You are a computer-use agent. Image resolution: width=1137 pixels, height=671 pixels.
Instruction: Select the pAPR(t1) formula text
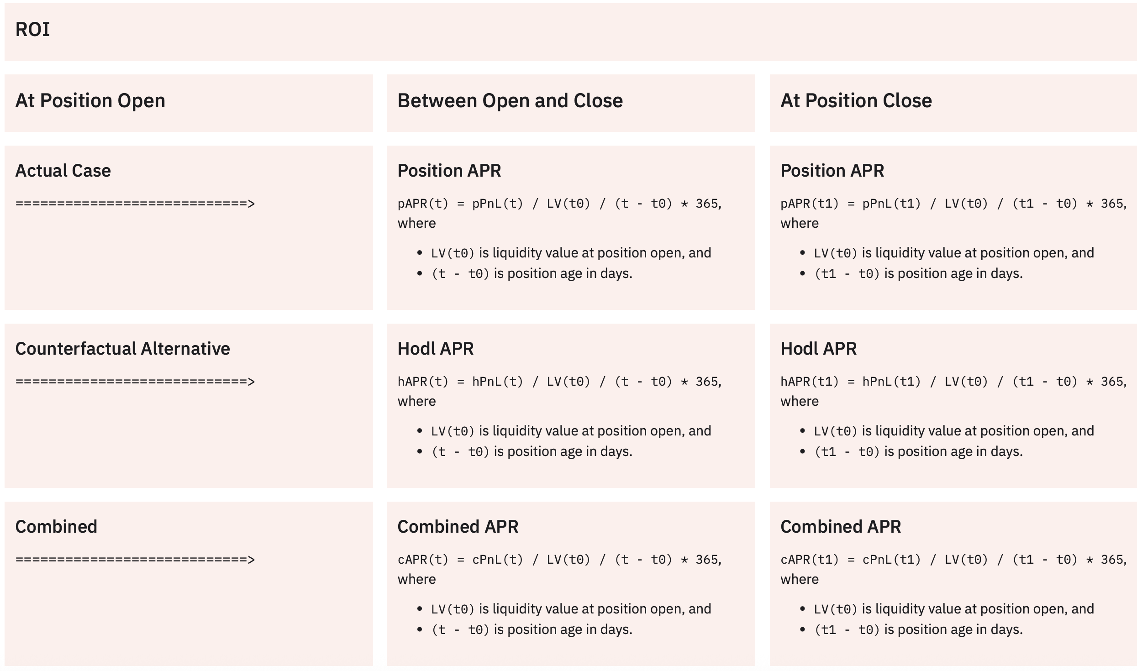pos(953,204)
